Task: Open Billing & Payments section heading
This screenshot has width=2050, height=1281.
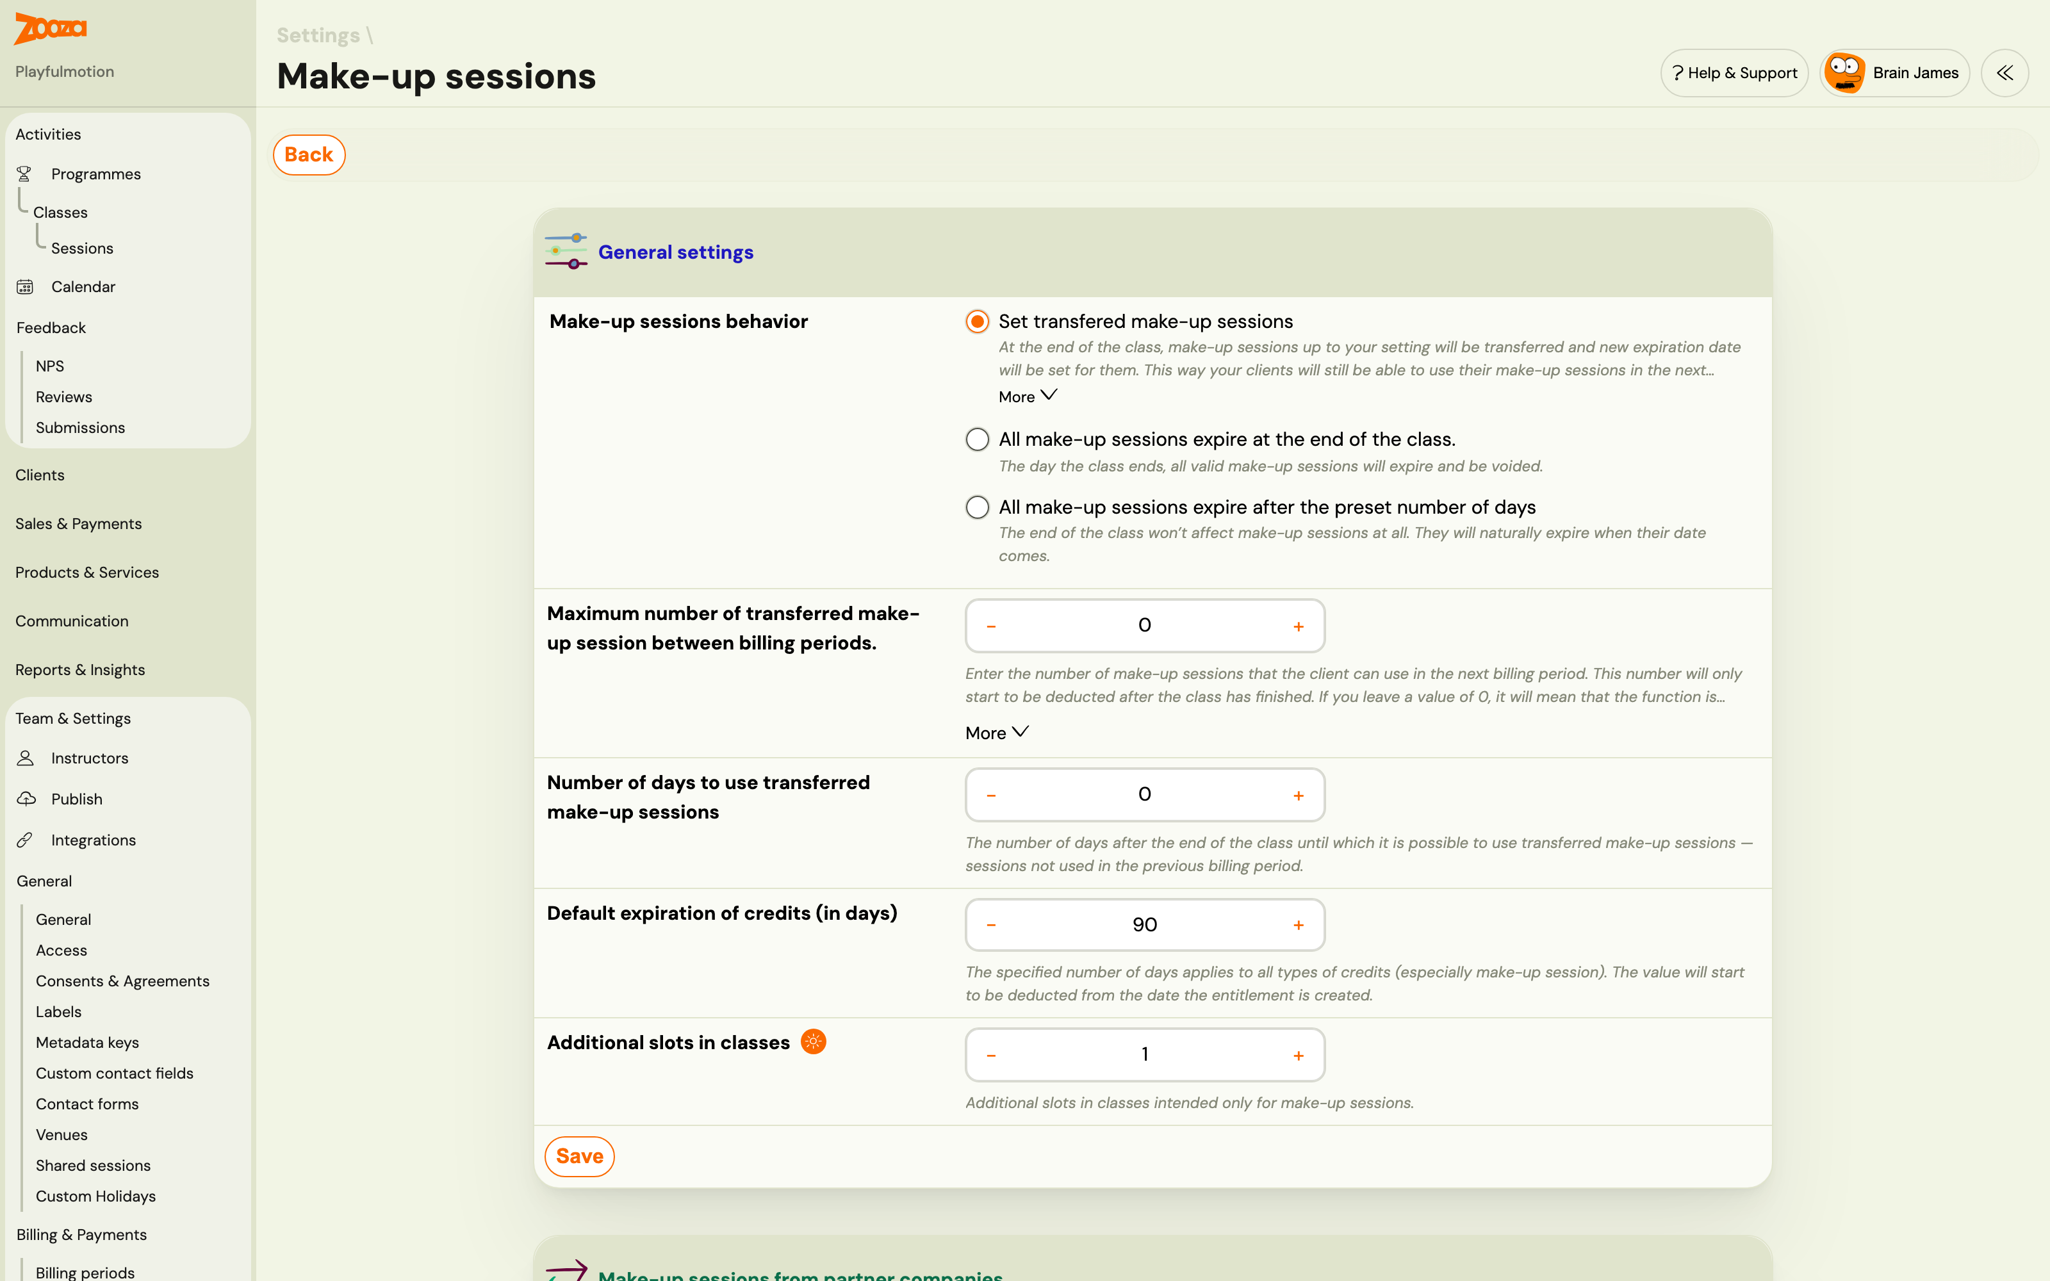Action: pos(81,1234)
